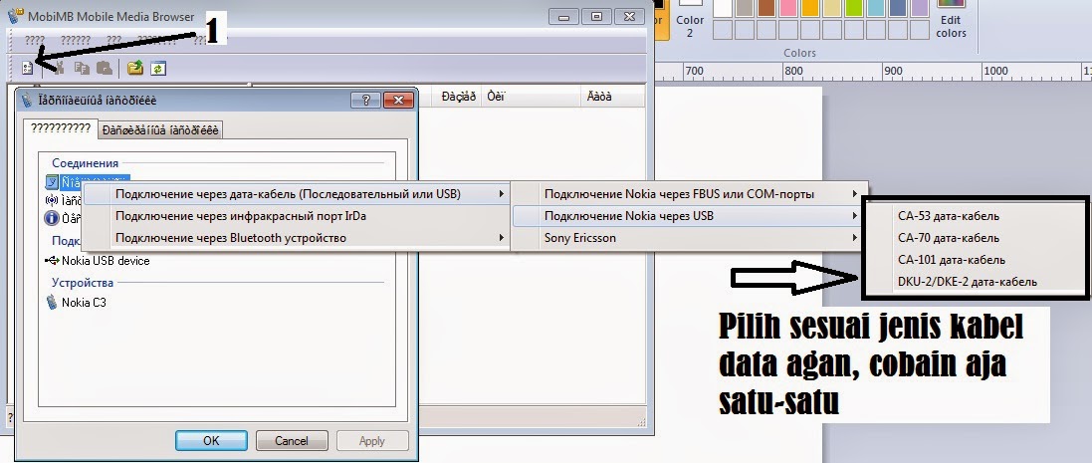Choose Подключение через дата-кабель menu entry

point(296,194)
